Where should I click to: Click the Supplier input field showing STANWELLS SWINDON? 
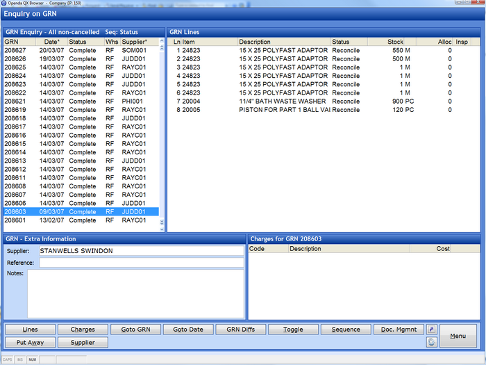[x=142, y=251]
